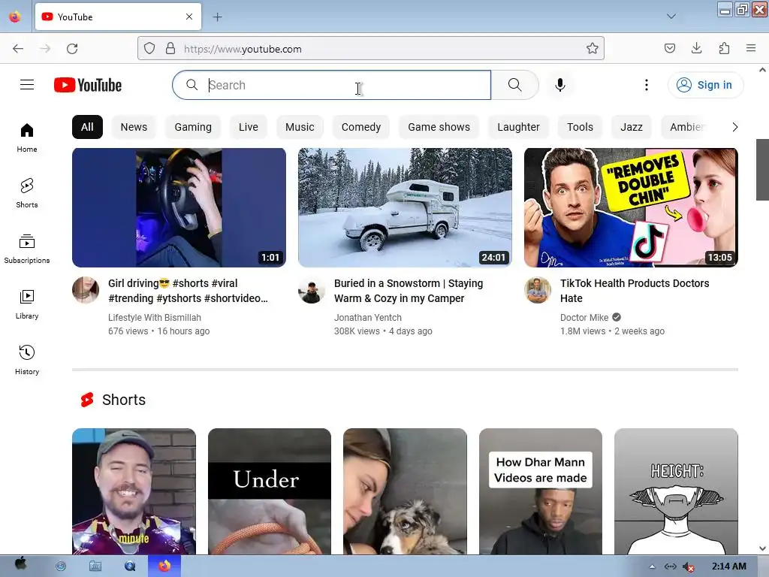Open the YouTube hamburger guide menu
The image size is (769, 577).
(x=27, y=85)
